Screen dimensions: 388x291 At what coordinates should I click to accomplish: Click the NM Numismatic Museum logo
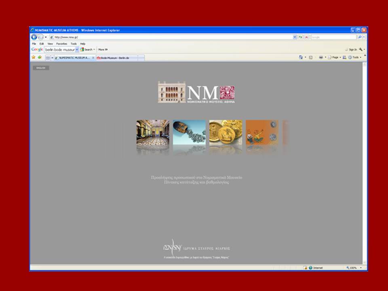(x=196, y=92)
